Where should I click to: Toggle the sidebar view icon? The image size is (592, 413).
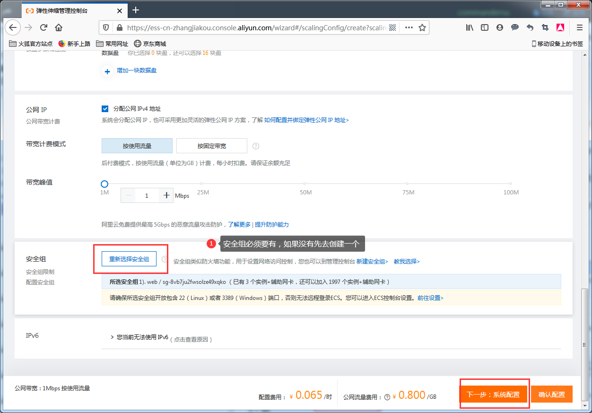tap(485, 27)
